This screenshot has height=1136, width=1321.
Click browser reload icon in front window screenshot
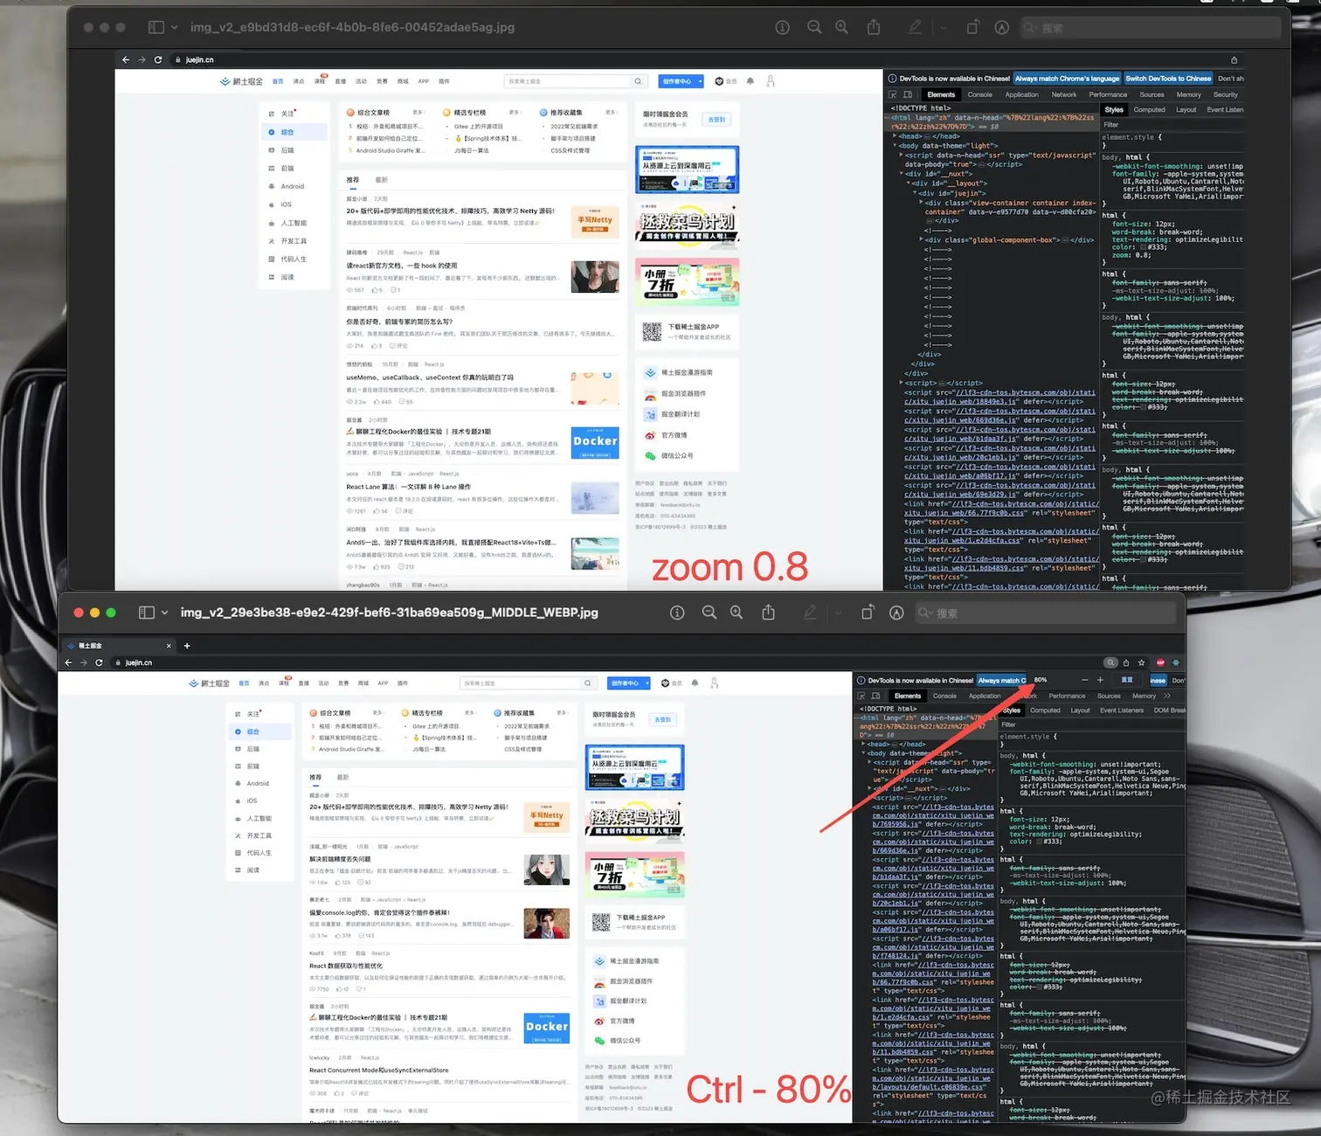(99, 662)
